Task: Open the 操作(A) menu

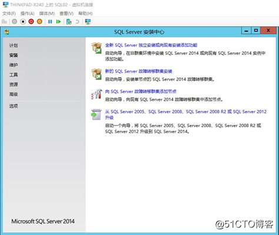Action: (x=28, y=14)
